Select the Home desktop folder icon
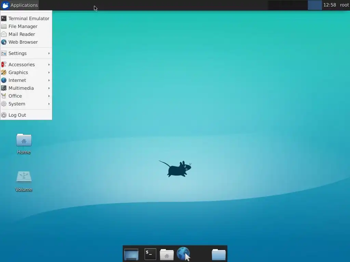Viewport: 350px width, 262px height. point(24,140)
